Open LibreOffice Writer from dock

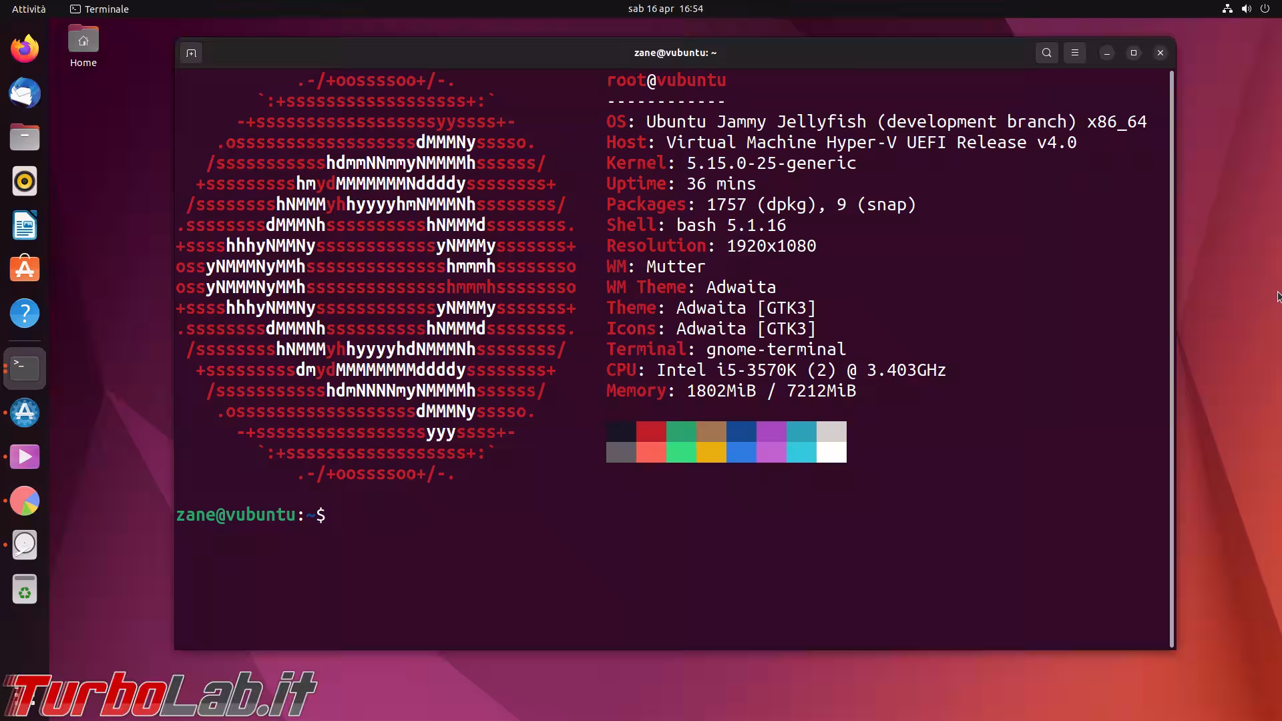25,226
